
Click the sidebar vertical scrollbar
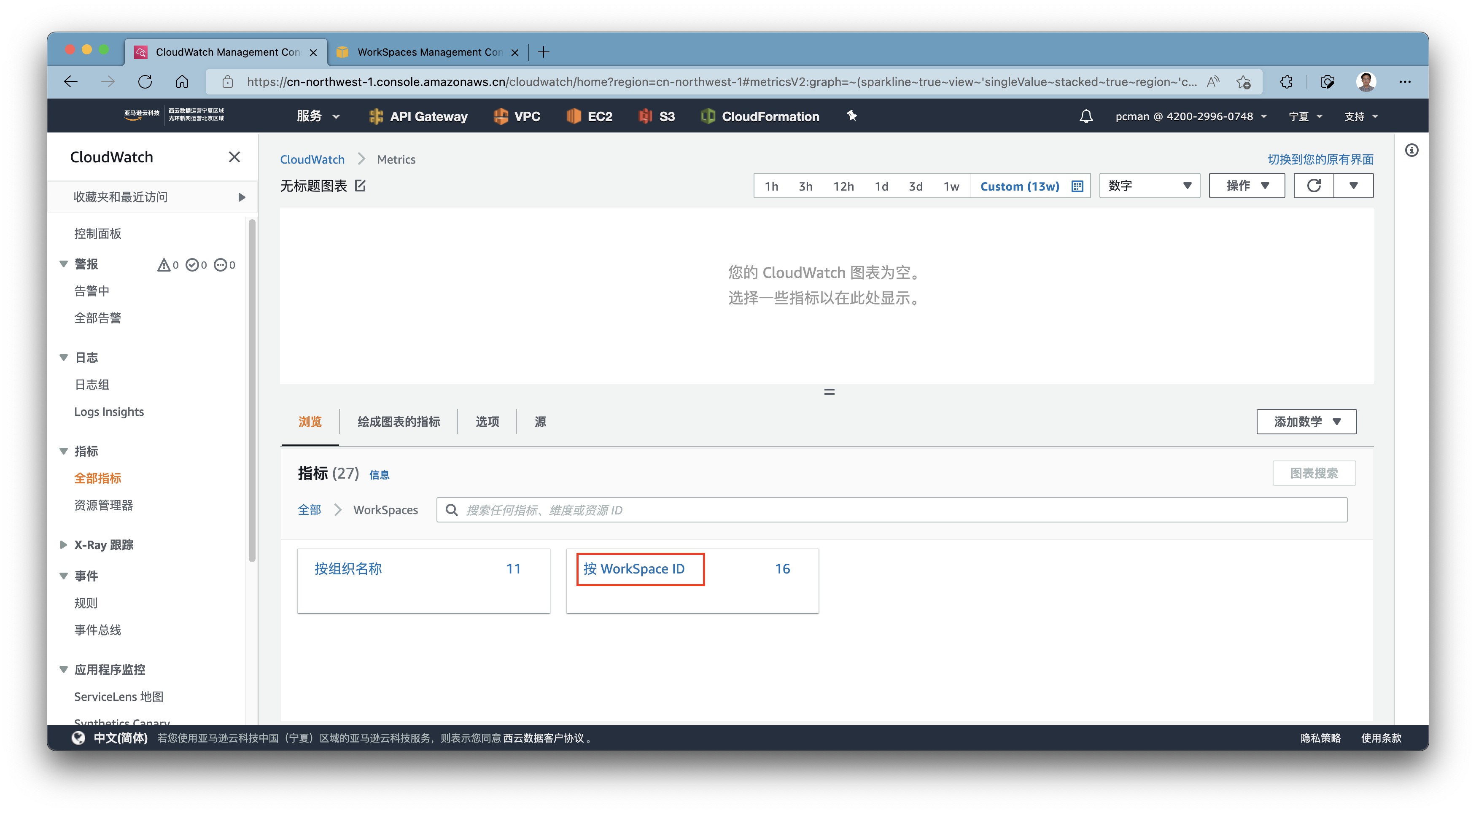coord(251,391)
